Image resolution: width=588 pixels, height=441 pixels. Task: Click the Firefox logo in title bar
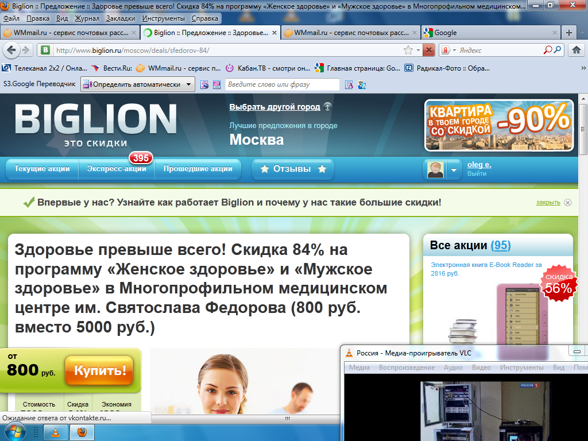click(5, 6)
